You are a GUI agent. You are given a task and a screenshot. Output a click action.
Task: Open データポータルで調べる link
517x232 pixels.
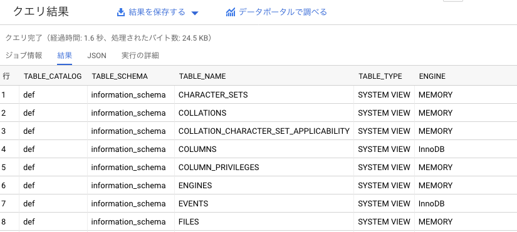tap(276, 13)
